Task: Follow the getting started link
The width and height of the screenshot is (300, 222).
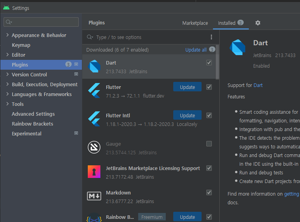Action: (292, 194)
